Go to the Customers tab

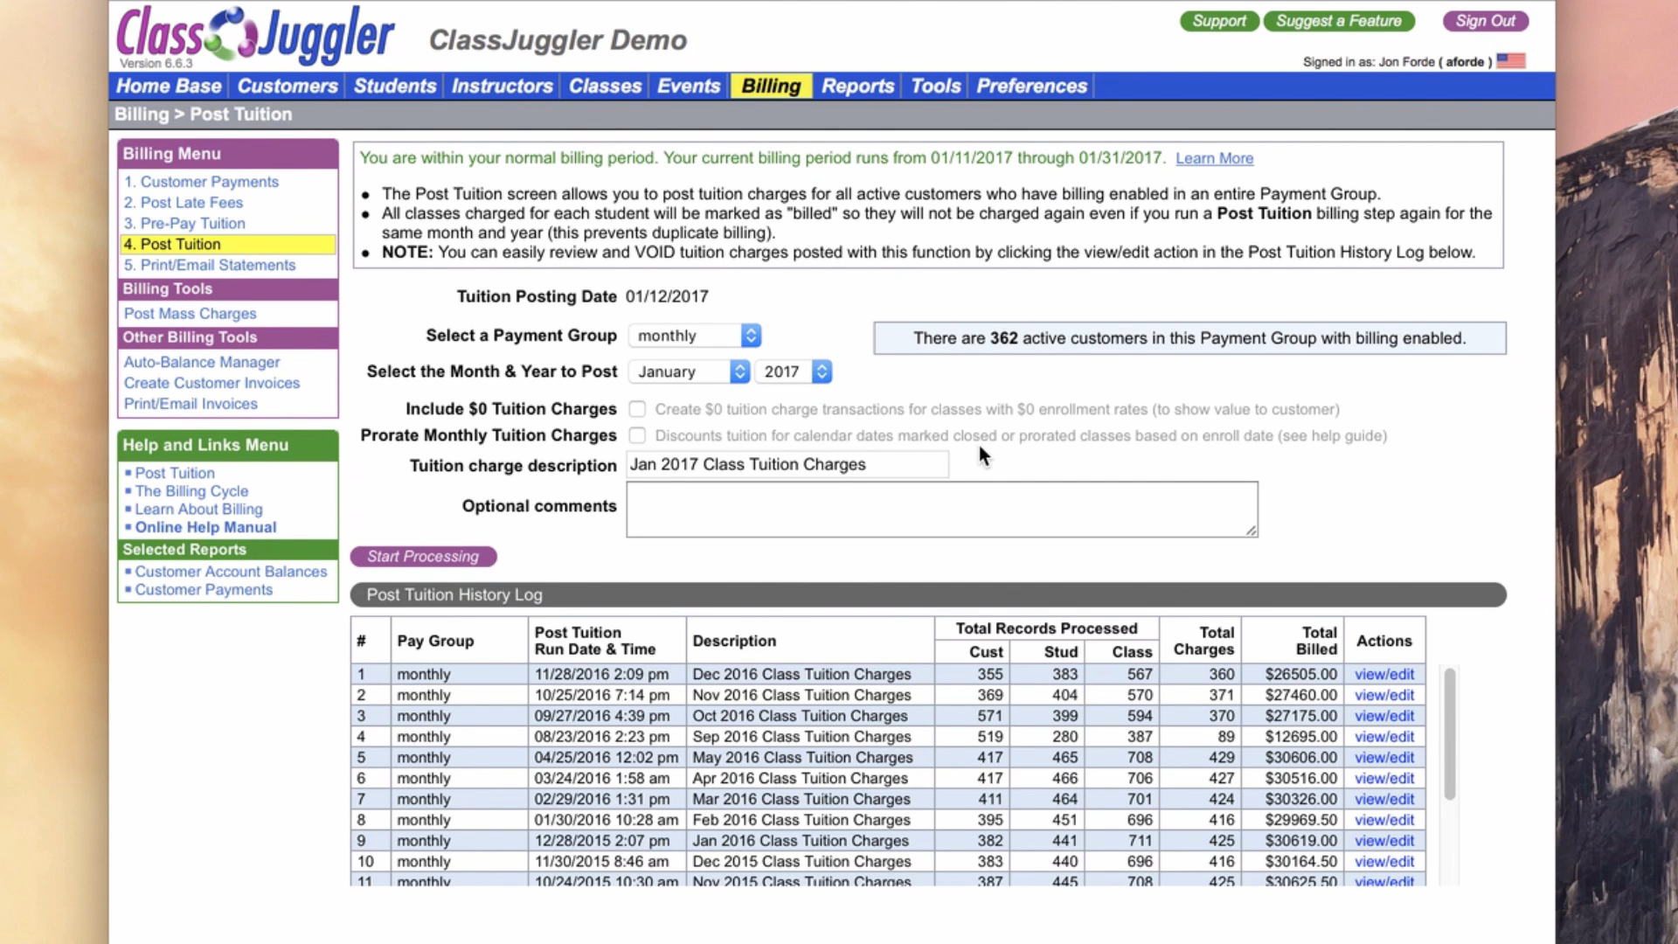point(287,86)
